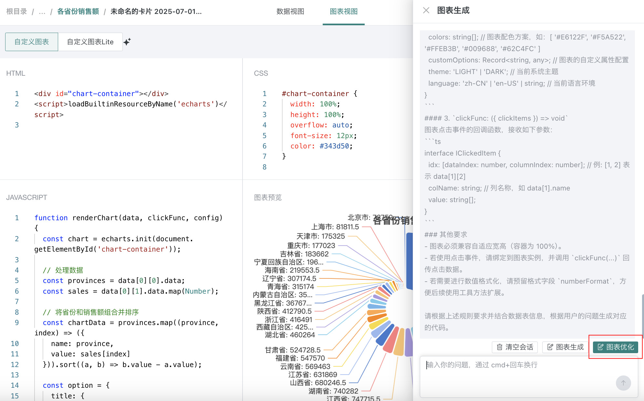Click the 图表优化 button
644x401 pixels.
(x=616, y=347)
